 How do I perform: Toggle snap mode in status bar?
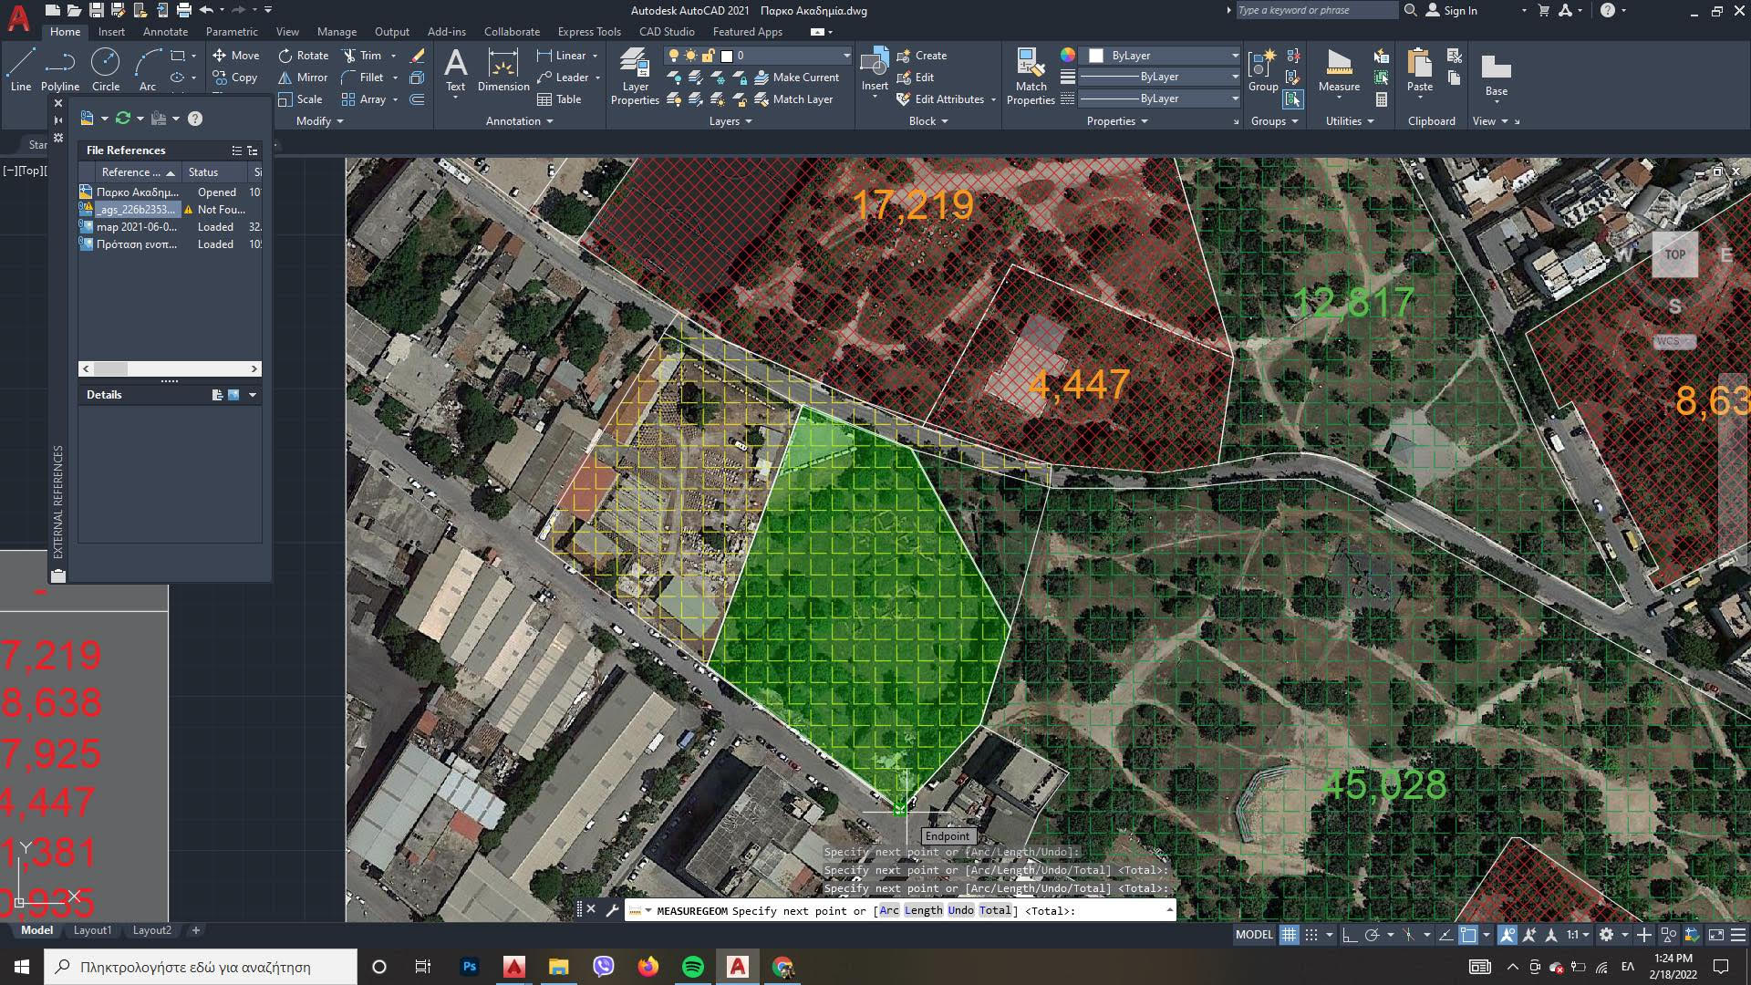pyautogui.click(x=1311, y=935)
